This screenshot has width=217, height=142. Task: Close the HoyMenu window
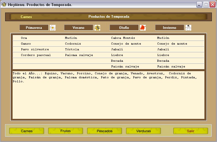pyautogui.click(x=212, y=5)
